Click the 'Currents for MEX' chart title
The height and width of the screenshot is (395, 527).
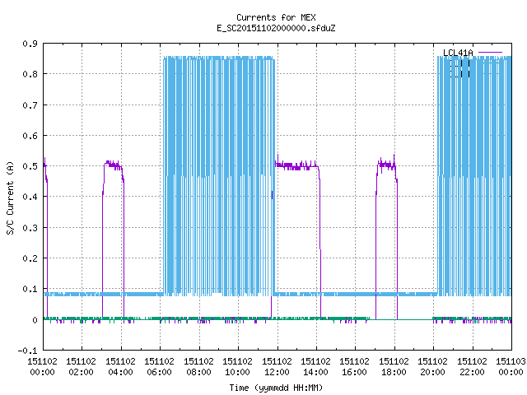[x=276, y=17]
